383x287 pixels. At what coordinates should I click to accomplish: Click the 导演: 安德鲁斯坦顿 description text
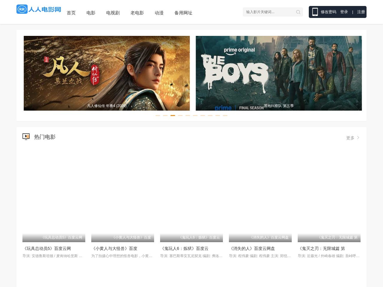53,256
